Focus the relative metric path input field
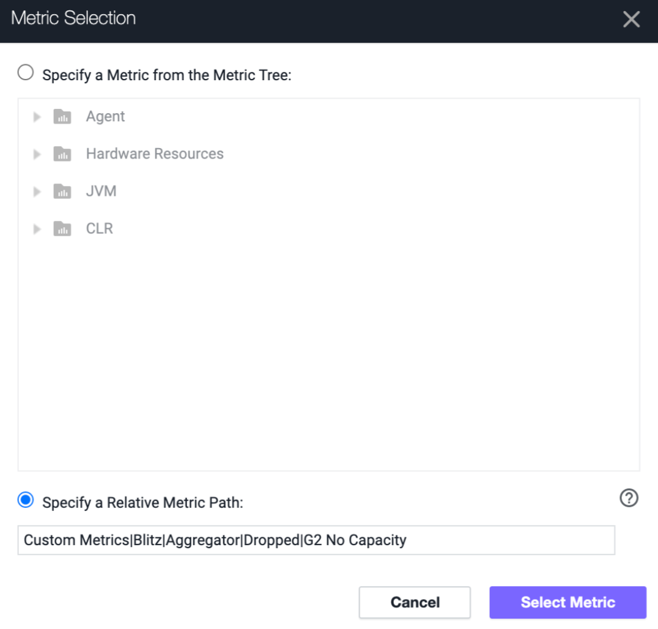 [x=316, y=540]
